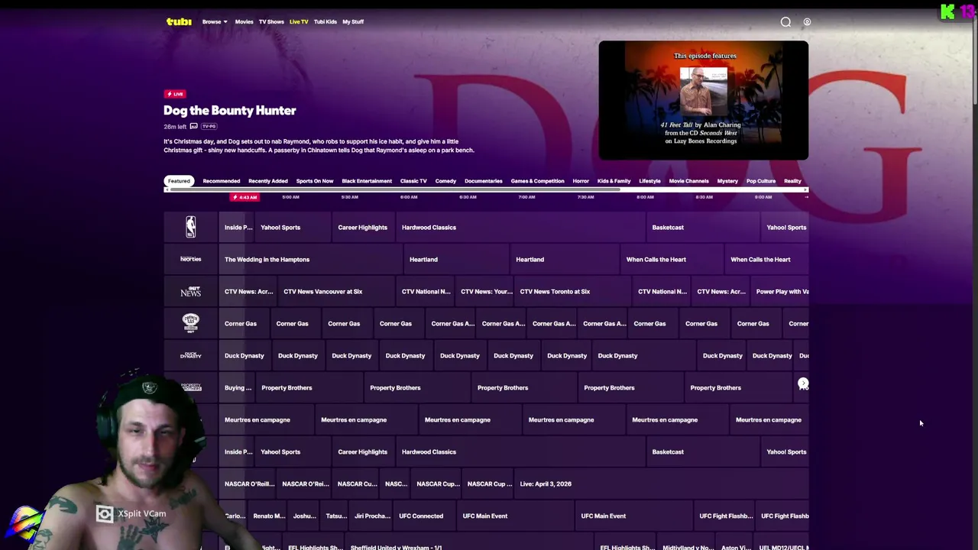The width and height of the screenshot is (978, 550).
Task: Click the 6:00 AM time label
Action: (x=409, y=197)
